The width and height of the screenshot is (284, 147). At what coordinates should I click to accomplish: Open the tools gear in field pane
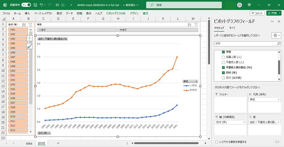coord(276,35)
